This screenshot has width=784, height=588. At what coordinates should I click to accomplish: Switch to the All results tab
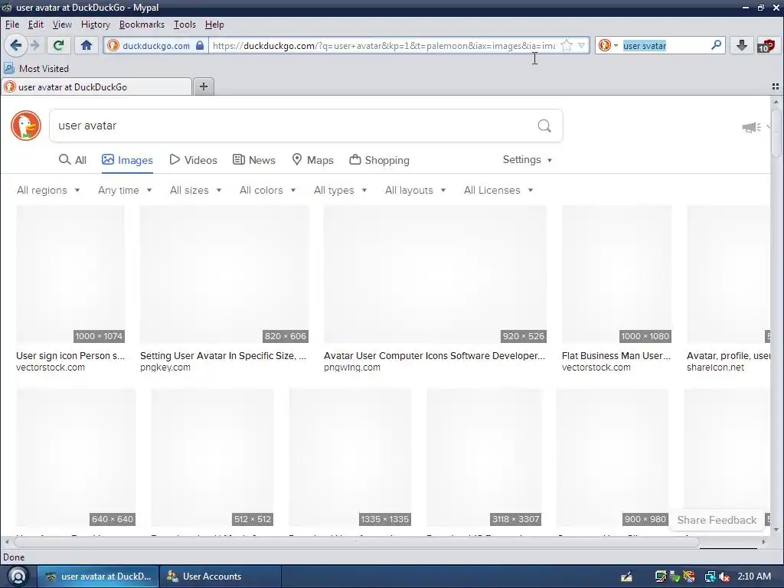click(x=73, y=160)
